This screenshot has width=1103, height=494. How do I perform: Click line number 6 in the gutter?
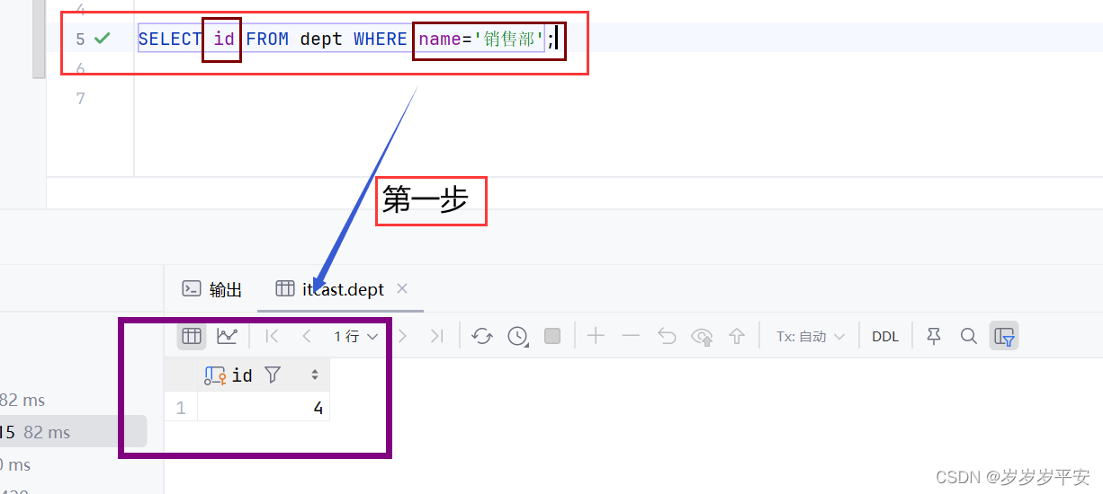click(x=80, y=68)
